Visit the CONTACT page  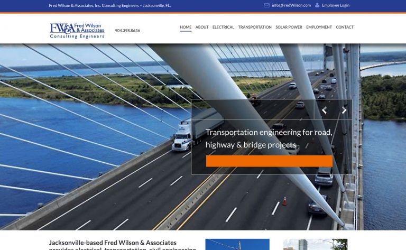tap(345, 27)
